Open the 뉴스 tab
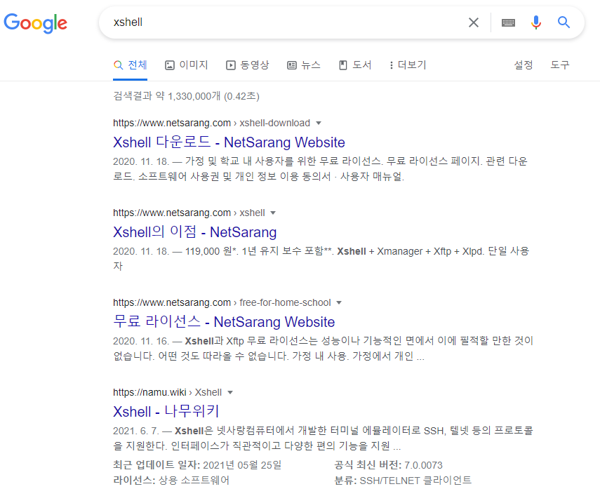 point(304,65)
